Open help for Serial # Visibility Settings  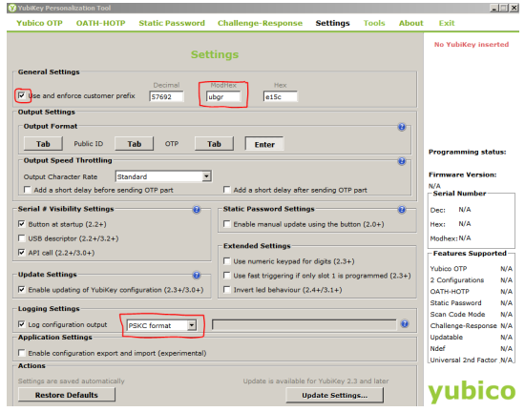(197, 210)
